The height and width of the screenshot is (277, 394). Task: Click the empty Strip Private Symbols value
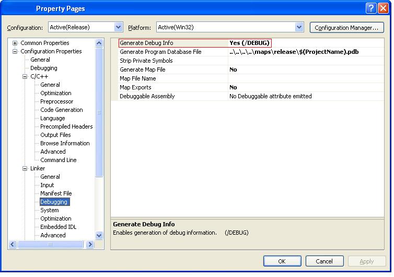pos(306,61)
